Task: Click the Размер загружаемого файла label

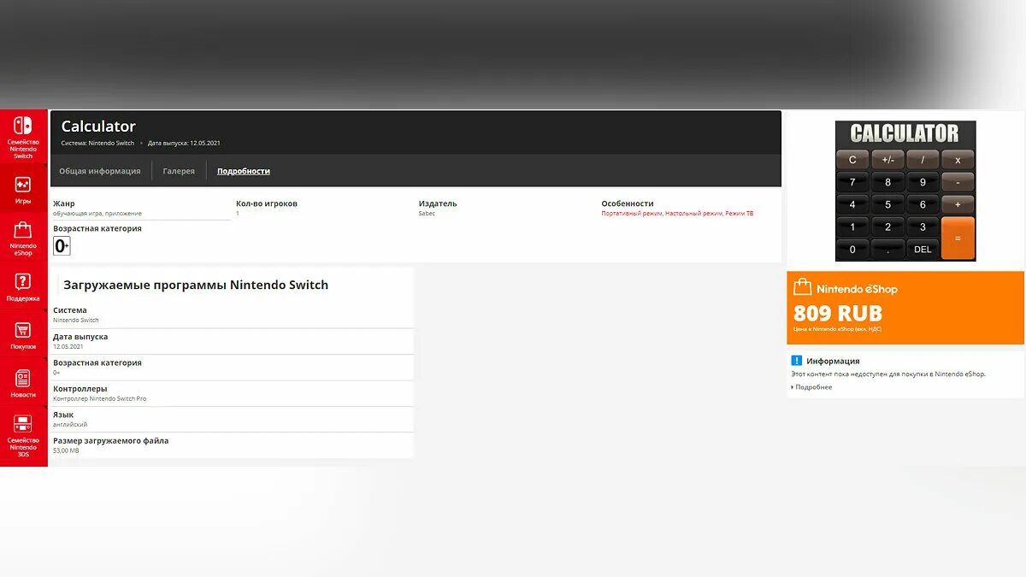Action: click(111, 441)
